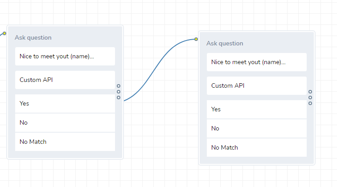The width and height of the screenshot is (337, 187).
Task: Select No Match option in right node
Action: click(x=257, y=147)
